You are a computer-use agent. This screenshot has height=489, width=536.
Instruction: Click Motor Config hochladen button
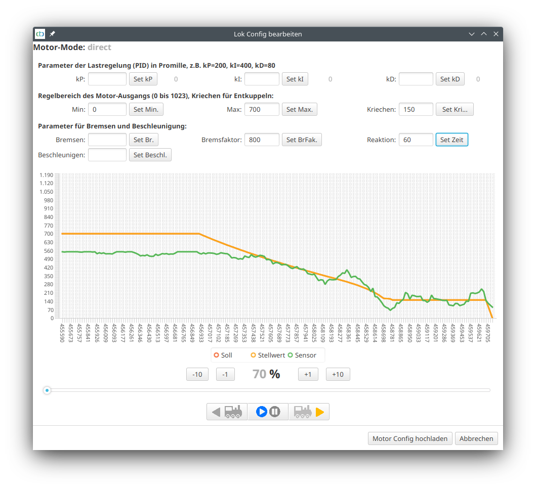coord(409,438)
